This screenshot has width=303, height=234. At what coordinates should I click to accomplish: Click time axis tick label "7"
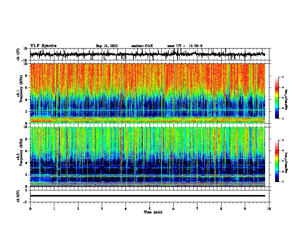(197, 209)
